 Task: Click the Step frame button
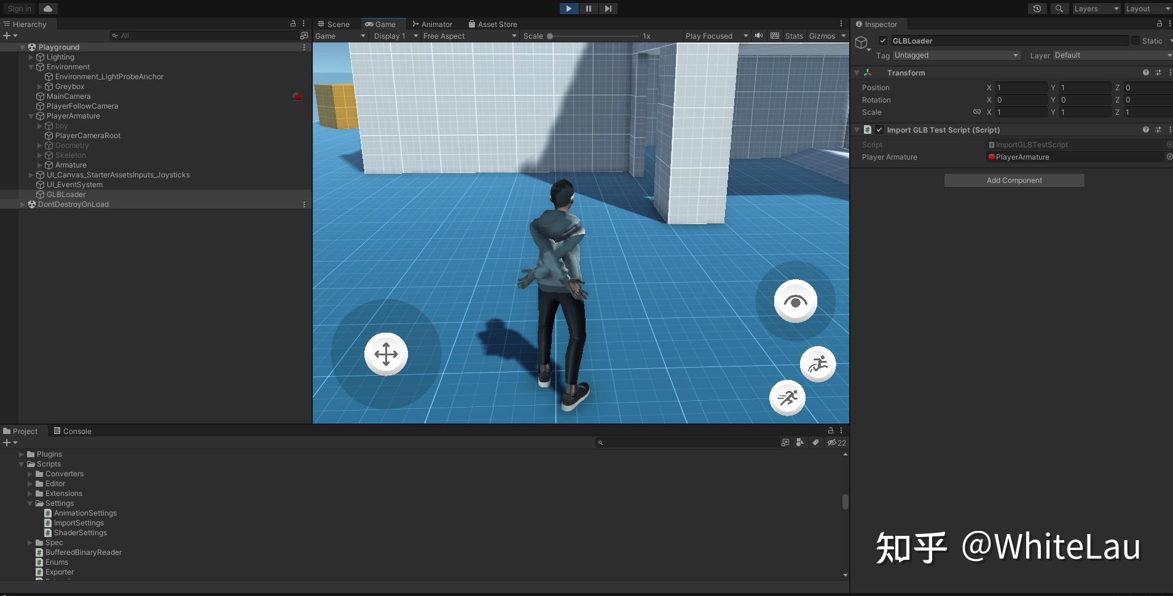608,9
